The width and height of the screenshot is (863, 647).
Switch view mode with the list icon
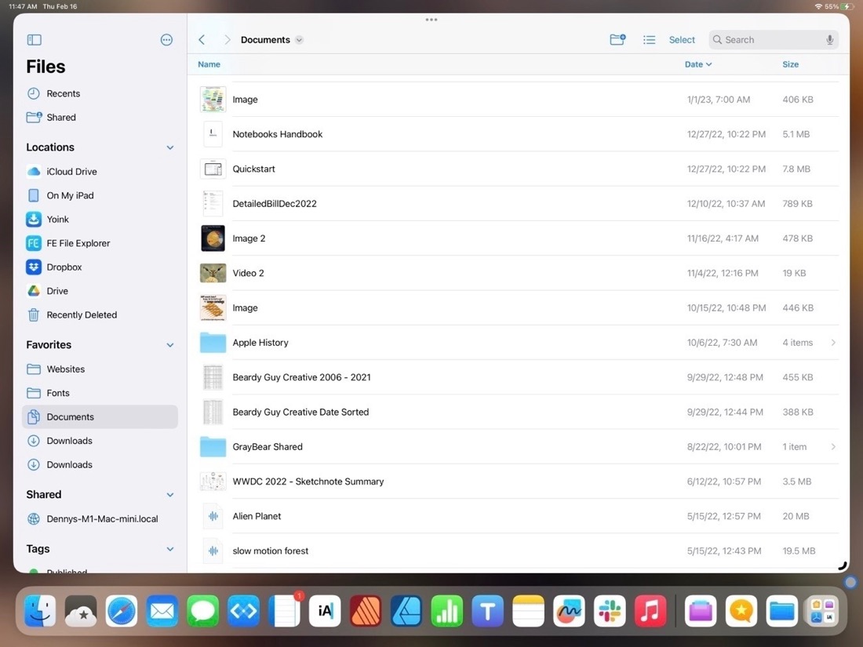click(x=649, y=39)
